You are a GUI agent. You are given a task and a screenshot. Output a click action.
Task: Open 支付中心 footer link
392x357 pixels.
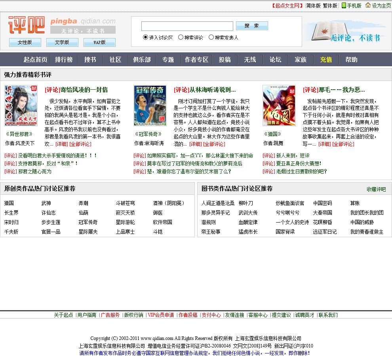(x=211, y=315)
